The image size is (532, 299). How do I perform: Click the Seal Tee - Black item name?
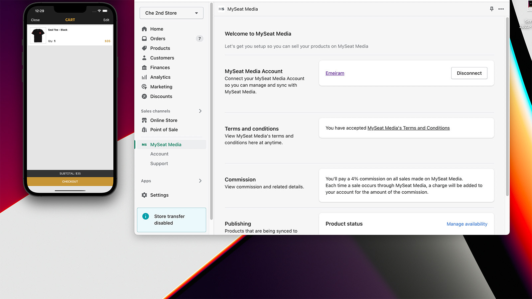58,30
